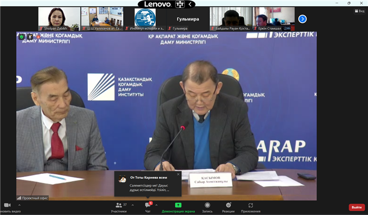Open the Приложения apps panel
The image size is (368, 215).
point(251,206)
